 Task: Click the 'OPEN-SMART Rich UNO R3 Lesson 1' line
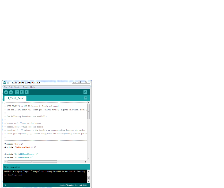(32, 106)
